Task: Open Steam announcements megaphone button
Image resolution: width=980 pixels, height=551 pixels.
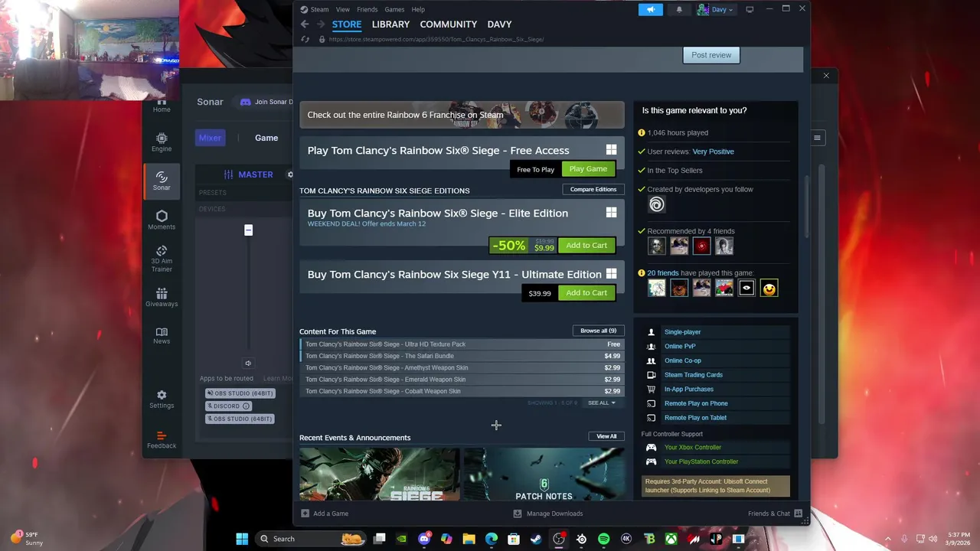Action: tap(650, 9)
